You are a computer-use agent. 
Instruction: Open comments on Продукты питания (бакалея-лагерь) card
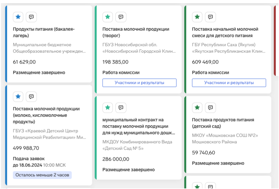(x=31, y=17)
